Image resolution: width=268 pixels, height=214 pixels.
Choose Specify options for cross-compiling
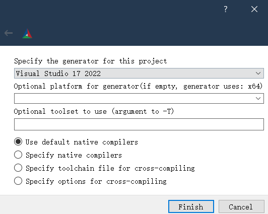90,181
